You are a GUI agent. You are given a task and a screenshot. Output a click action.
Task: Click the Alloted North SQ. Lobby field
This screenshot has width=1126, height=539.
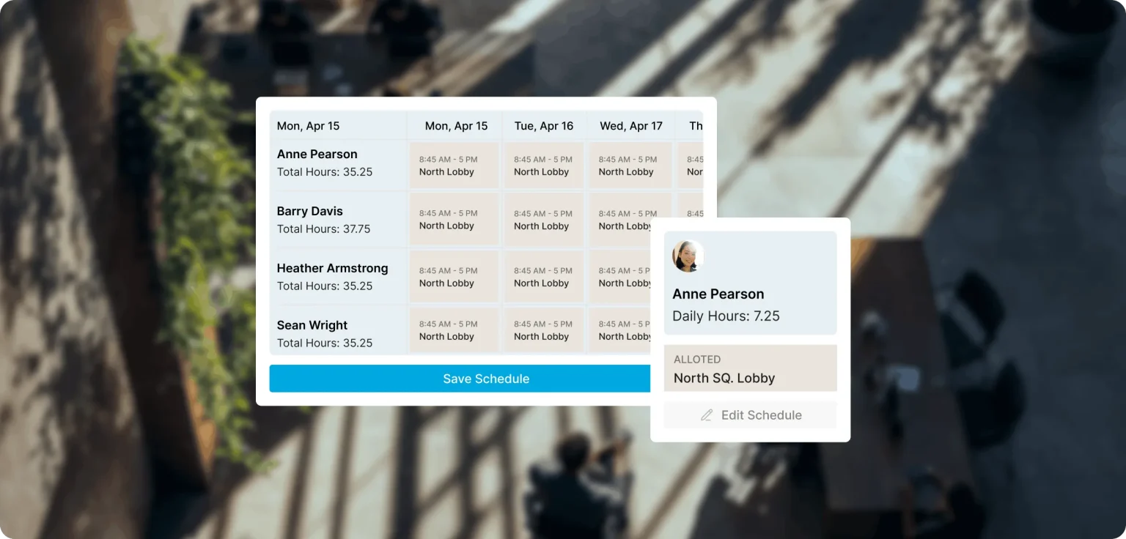[750, 369]
